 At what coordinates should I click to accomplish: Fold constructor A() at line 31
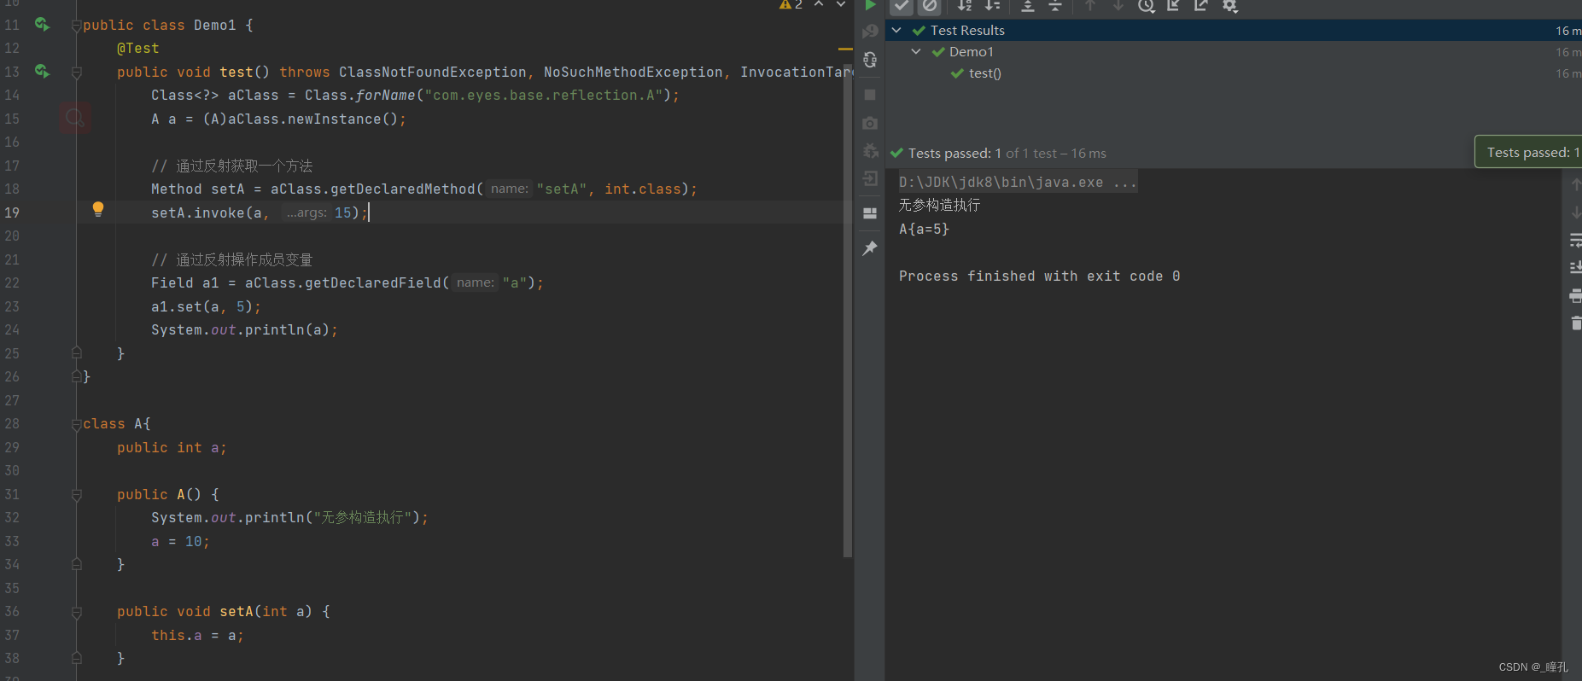[x=77, y=495]
